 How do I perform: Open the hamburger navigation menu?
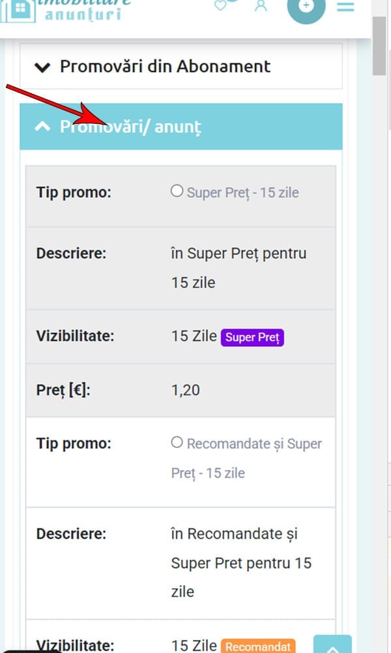(x=345, y=7)
